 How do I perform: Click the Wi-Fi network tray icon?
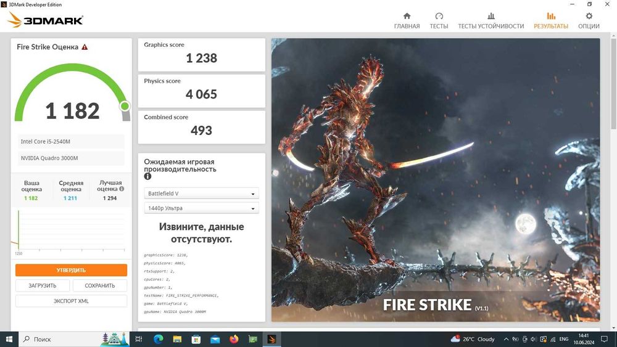(x=553, y=339)
